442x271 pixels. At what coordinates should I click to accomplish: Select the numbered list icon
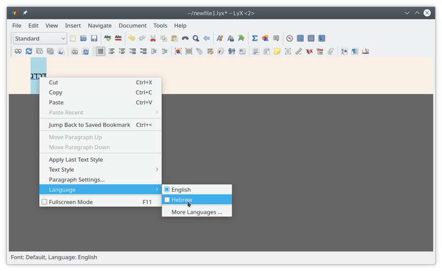click(111, 51)
